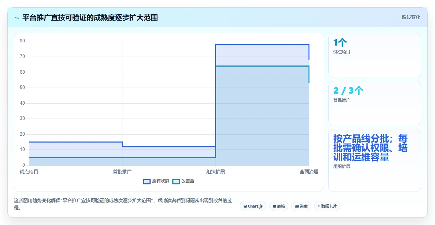The height and width of the screenshot is (225, 435).
Task: Click the 首批推广 x-axis label
Action: (x=122, y=172)
